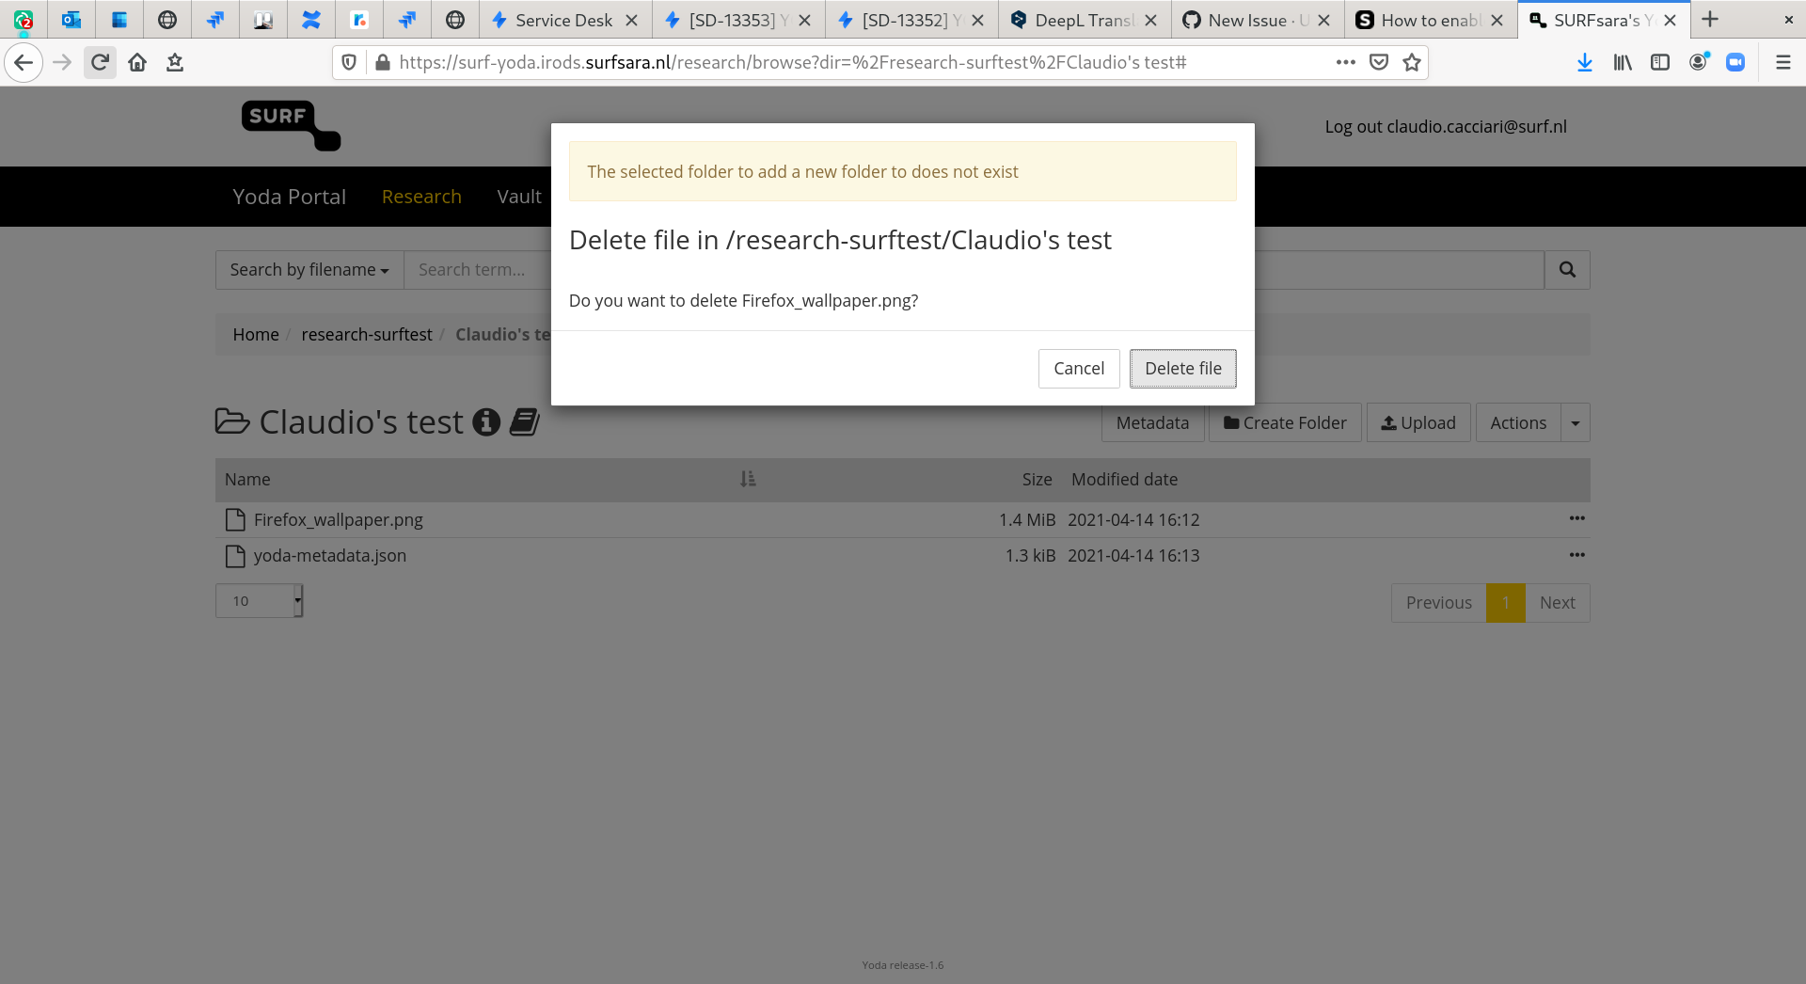This screenshot has width=1806, height=984.
Task: Click the search magnifier button
Action: tap(1567, 270)
